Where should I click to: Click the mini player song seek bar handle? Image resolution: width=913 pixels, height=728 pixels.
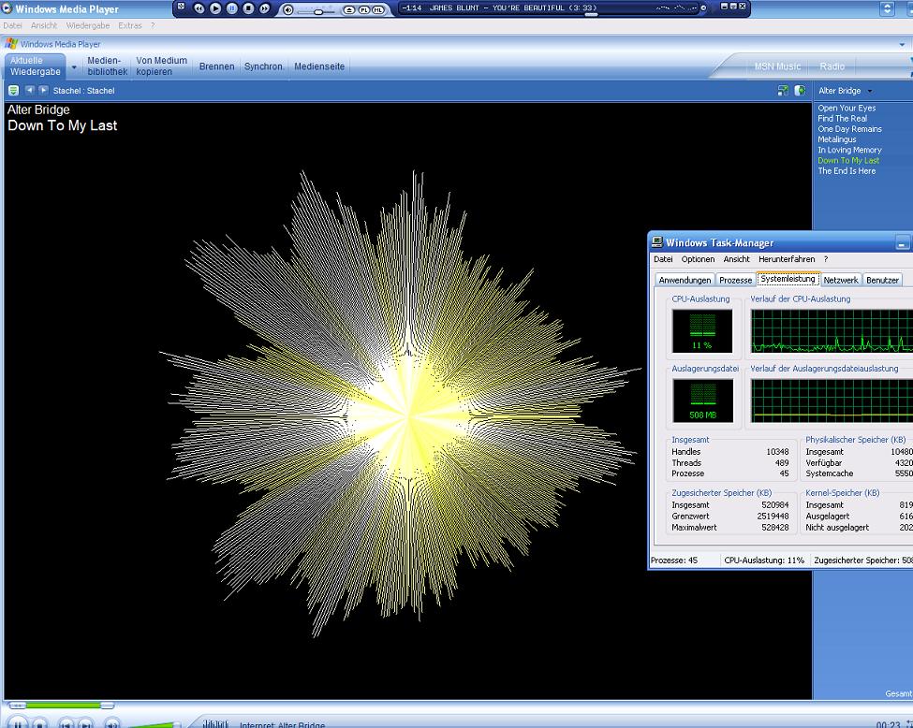click(x=591, y=15)
